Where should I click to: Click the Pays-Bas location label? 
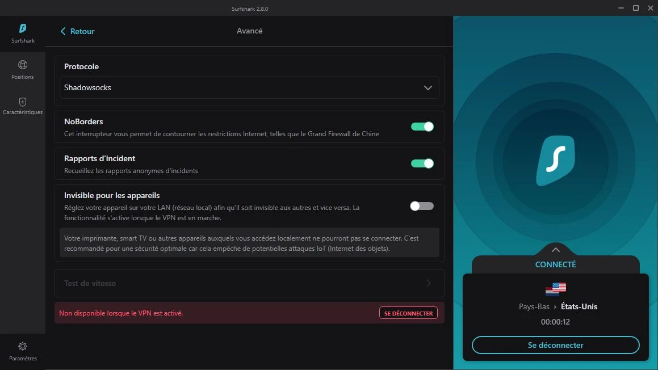(534, 306)
